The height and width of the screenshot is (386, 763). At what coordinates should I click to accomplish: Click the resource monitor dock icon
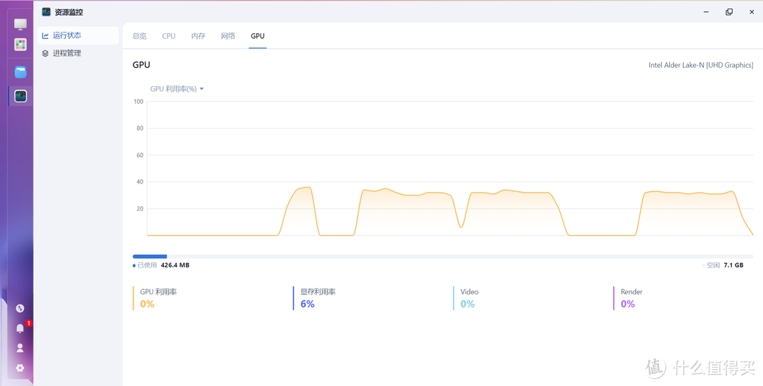[x=20, y=96]
